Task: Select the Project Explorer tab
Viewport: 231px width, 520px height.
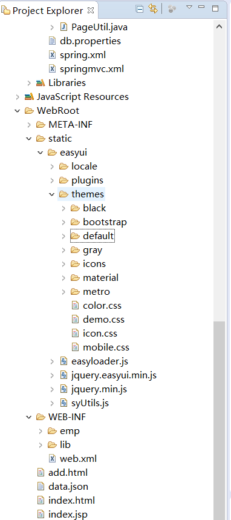Action: (x=48, y=11)
